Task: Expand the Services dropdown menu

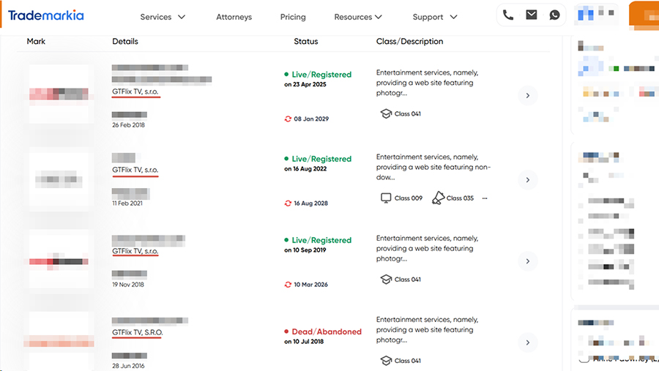Action: pyautogui.click(x=163, y=17)
